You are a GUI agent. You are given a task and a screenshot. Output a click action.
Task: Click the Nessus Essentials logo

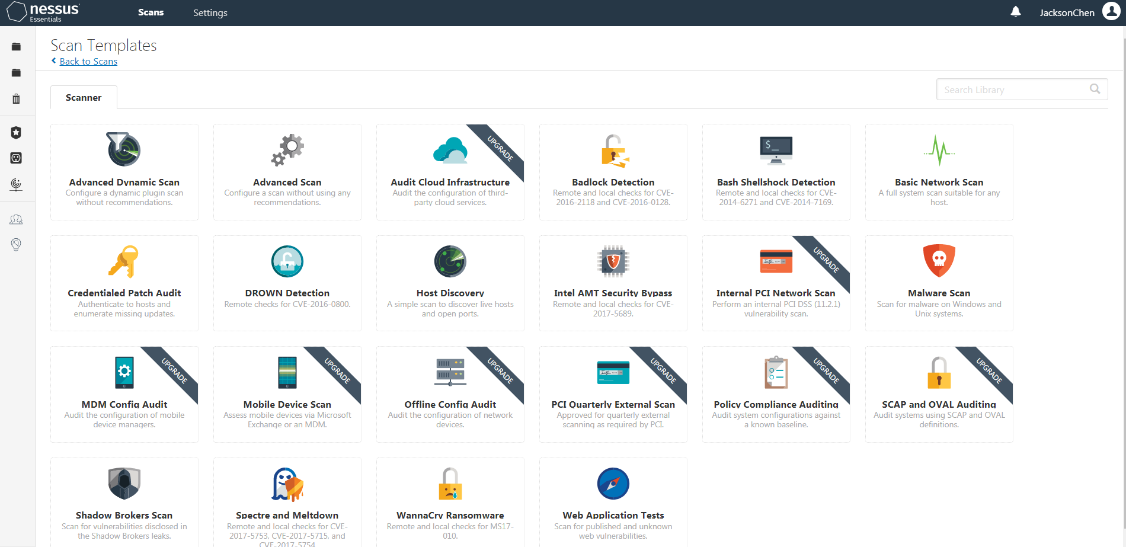tap(43, 12)
